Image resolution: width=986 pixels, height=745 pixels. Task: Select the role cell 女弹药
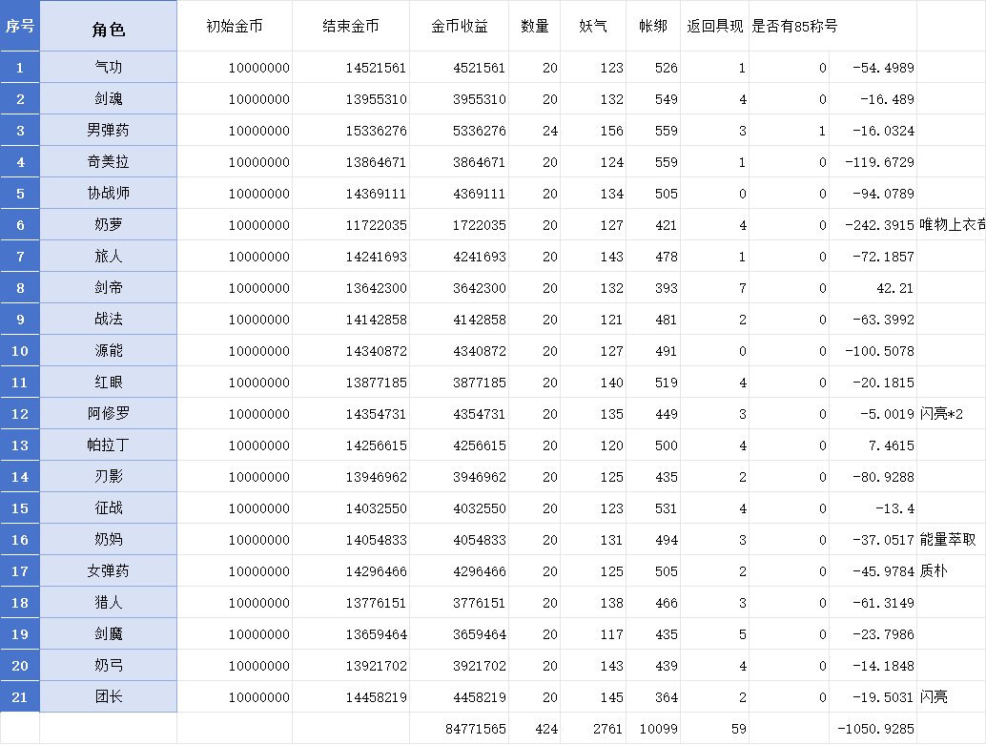click(108, 570)
